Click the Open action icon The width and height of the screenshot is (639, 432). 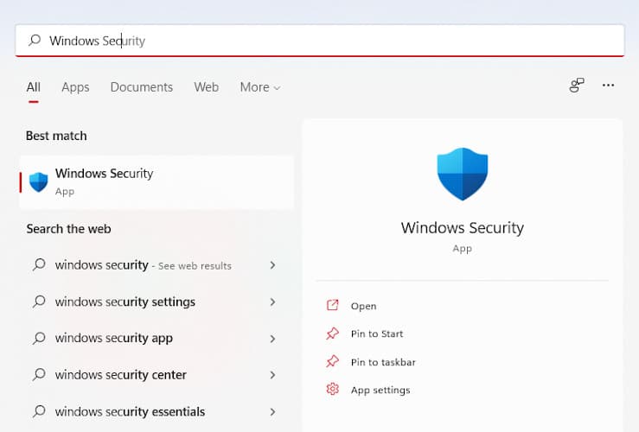tap(333, 305)
